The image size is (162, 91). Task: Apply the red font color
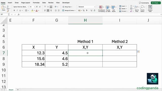pyautogui.click(x=36, y=10)
